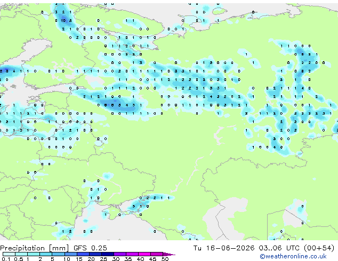
Task: Click the 'GFS 0.25' model label
Action: coord(90,248)
